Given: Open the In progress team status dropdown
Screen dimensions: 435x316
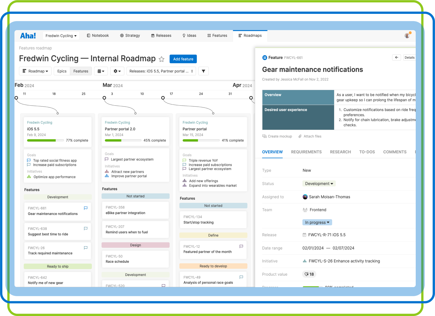Looking at the screenshot, I should [x=317, y=222].
